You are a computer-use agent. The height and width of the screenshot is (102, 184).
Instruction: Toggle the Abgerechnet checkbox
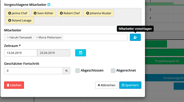(x=113, y=71)
